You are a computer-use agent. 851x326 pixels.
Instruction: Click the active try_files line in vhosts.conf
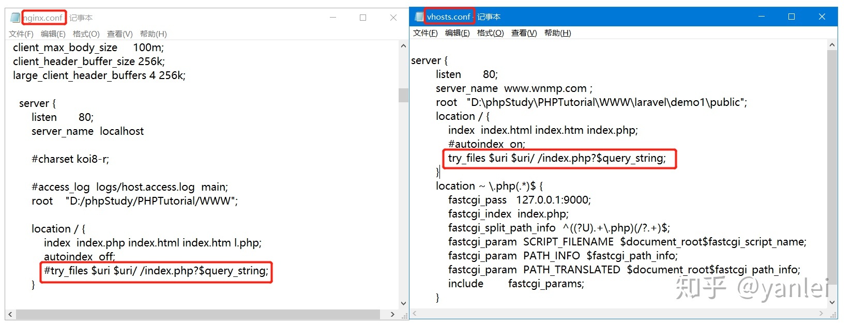557,158
